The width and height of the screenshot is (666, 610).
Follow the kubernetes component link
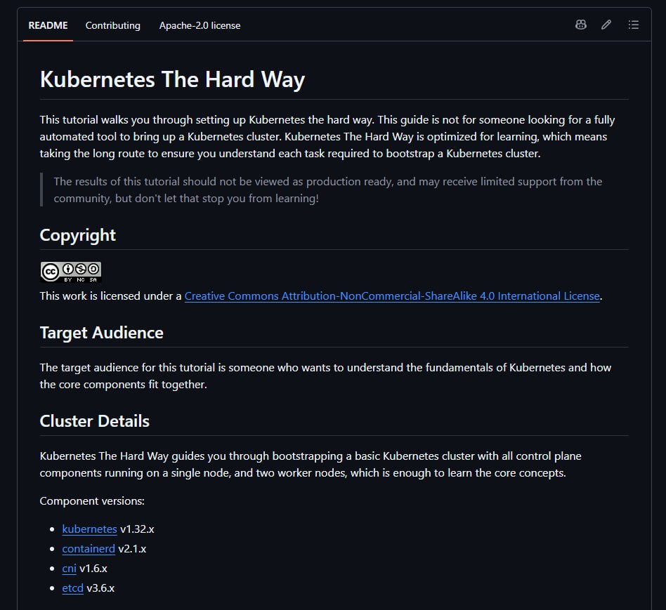coord(89,529)
